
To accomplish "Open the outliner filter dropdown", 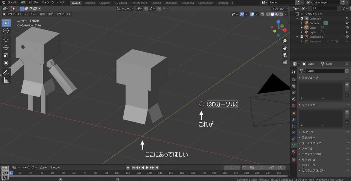I will pyautogui.click(x=345, y=9).
